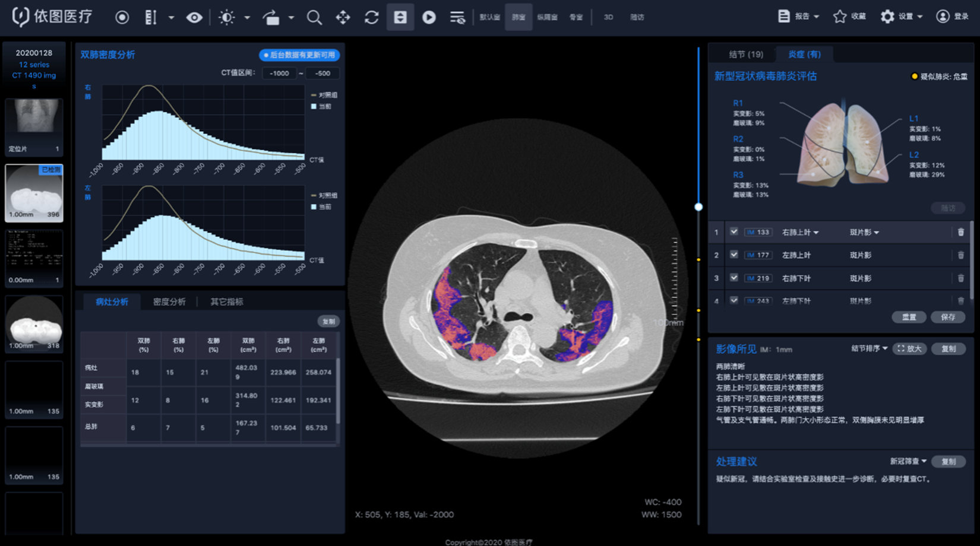980x546 pixels.
Task: Jump to image IM 219 badge
Action: coord(758,278)
